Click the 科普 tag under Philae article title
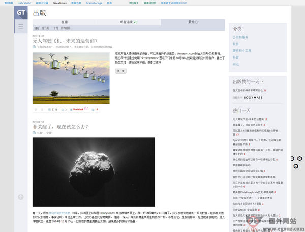This screenshot has width=305, height=232. pyautogui.click(x=41, y=133)
